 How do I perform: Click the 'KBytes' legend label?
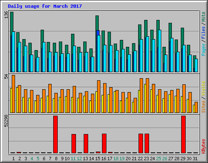click(204, 146)
